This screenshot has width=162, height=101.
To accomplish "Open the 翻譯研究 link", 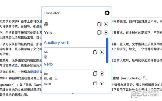I will pos(36,72).
